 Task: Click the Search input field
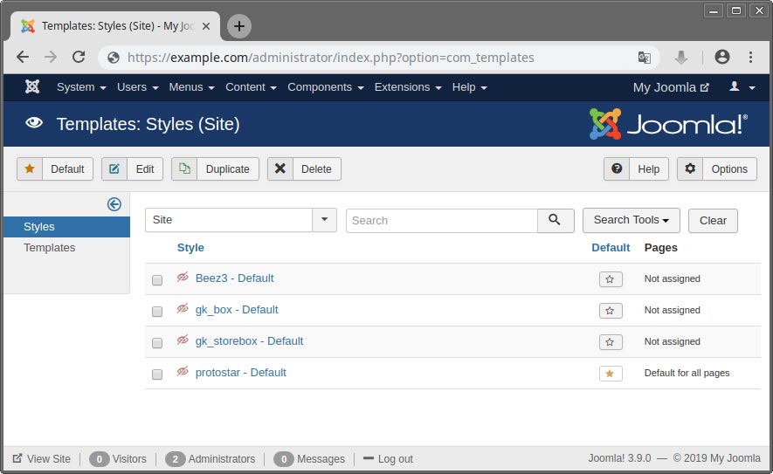pyautogui.click(x=442, y=221)
